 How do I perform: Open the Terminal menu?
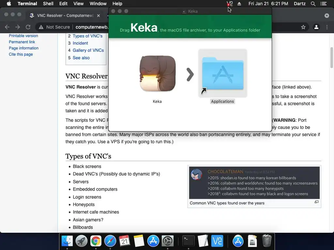point(27,4)
